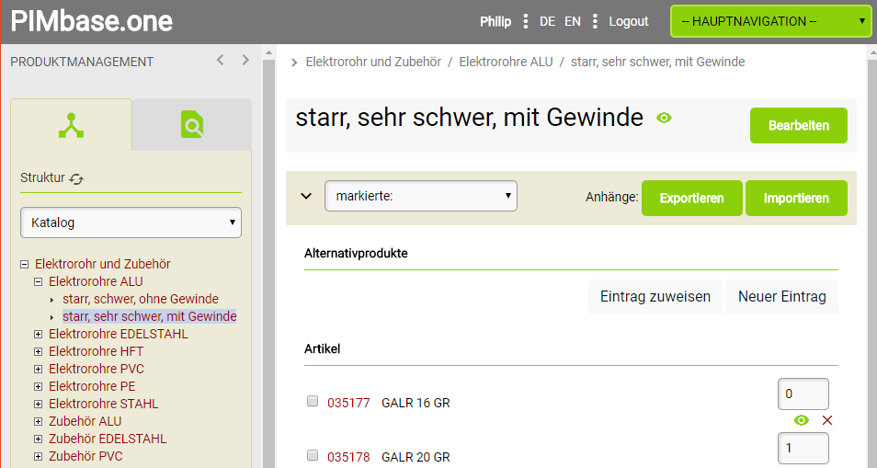Screen dimensions: 877x468
Task: Expand the Elektrorohre EDELSTAHL tree node
Action: tap(39, 335)
